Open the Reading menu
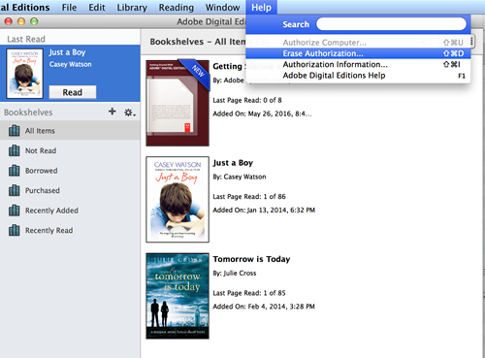This screenshot has height=358, width=485. tap(177, 7)
